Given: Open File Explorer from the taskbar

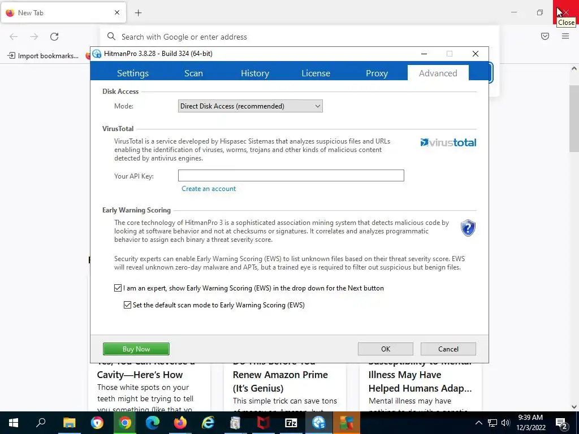Looking at the screenshot, I should point(69,423).
